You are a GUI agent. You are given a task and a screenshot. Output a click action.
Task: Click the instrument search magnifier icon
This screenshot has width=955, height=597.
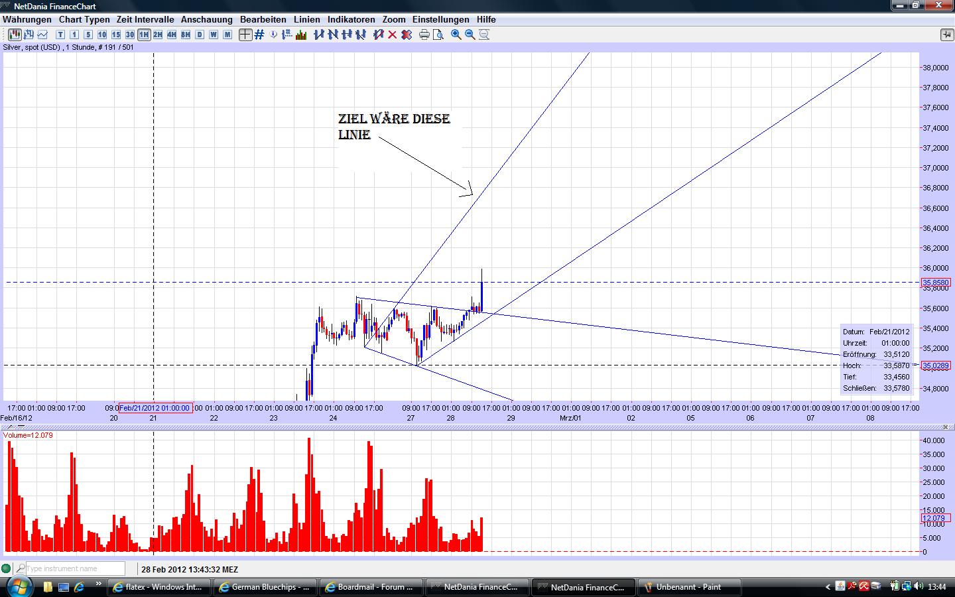click(21, 568)
